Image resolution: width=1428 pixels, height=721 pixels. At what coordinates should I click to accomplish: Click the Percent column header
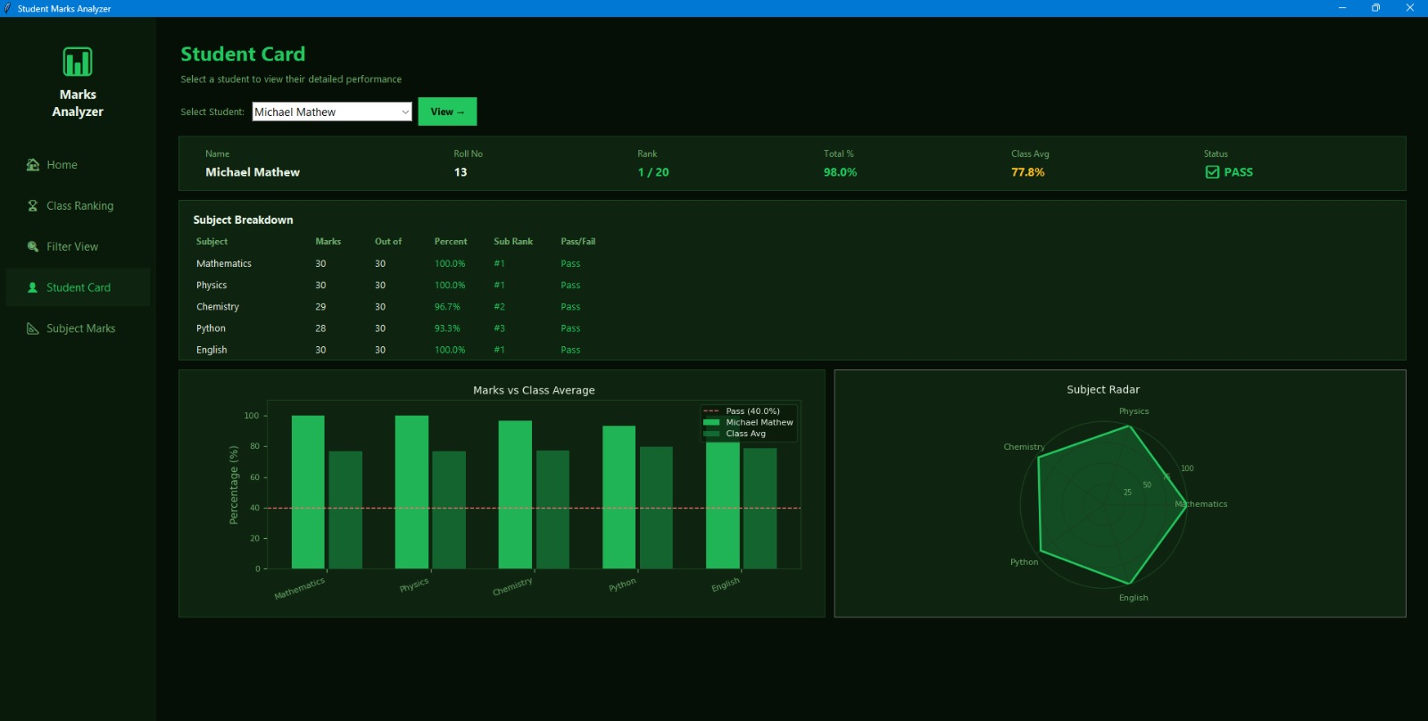[451, 242]
